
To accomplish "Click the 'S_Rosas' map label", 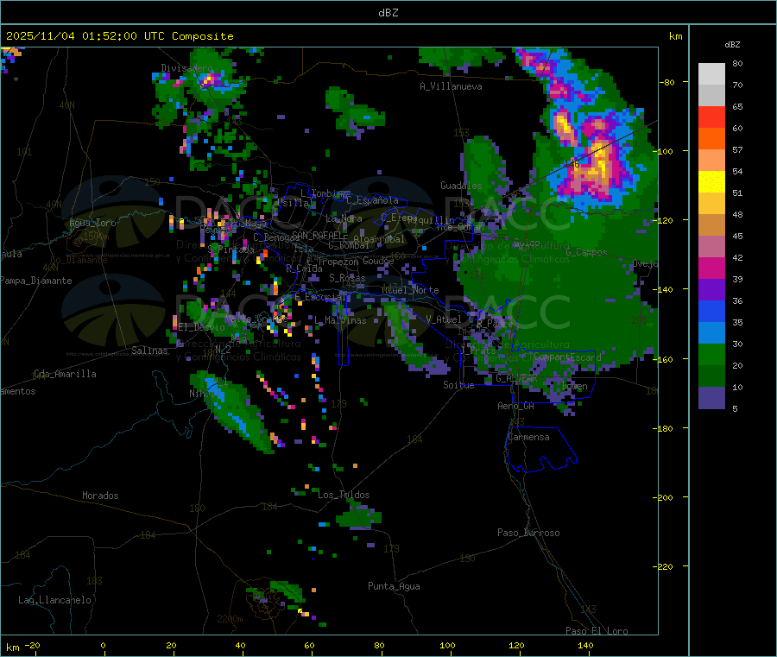I will (x=347, y=278).
